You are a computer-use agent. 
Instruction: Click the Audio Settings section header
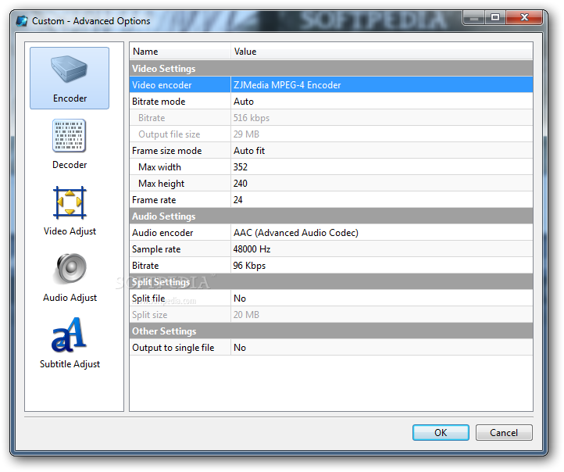331,216
